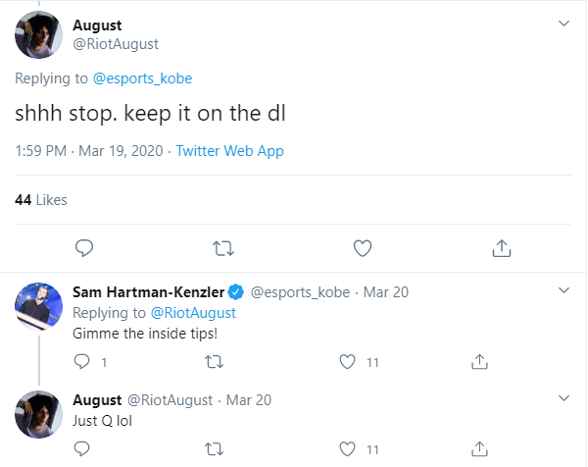Open options chevron on 'Just Q lol' tweet
The image size is (588, 467).
(563, 398)
